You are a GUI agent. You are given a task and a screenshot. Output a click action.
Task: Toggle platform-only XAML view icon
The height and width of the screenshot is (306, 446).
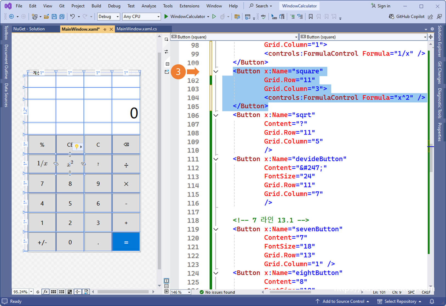(86, 292)
